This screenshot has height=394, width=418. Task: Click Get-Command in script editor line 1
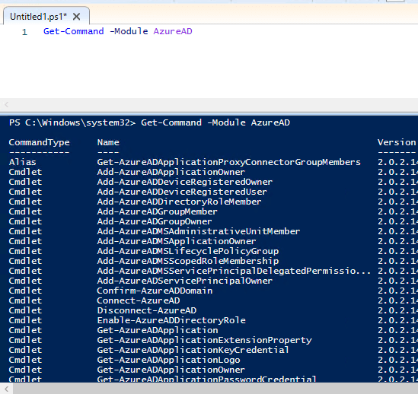[x=74, y=31]
